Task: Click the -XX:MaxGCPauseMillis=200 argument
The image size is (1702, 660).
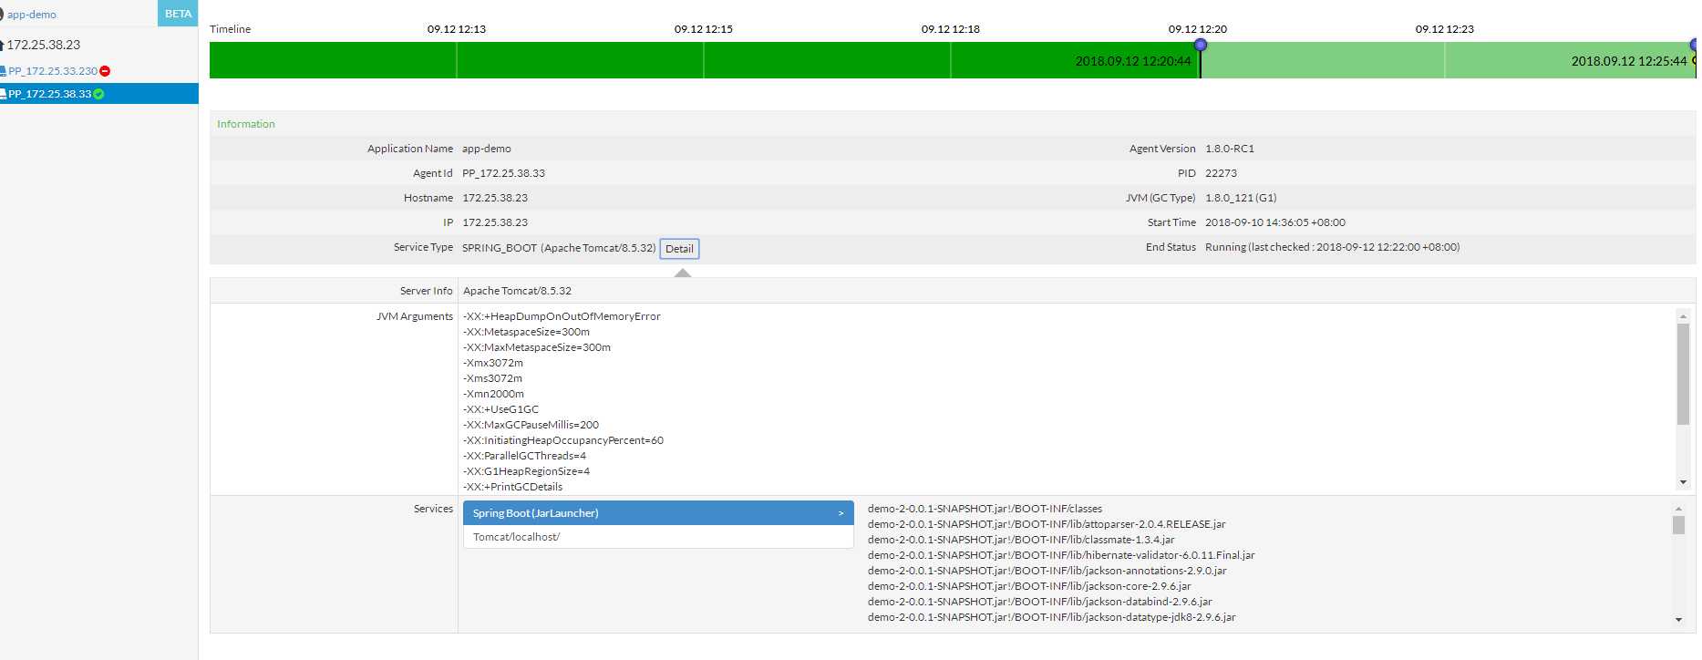Action: (531, 425)
